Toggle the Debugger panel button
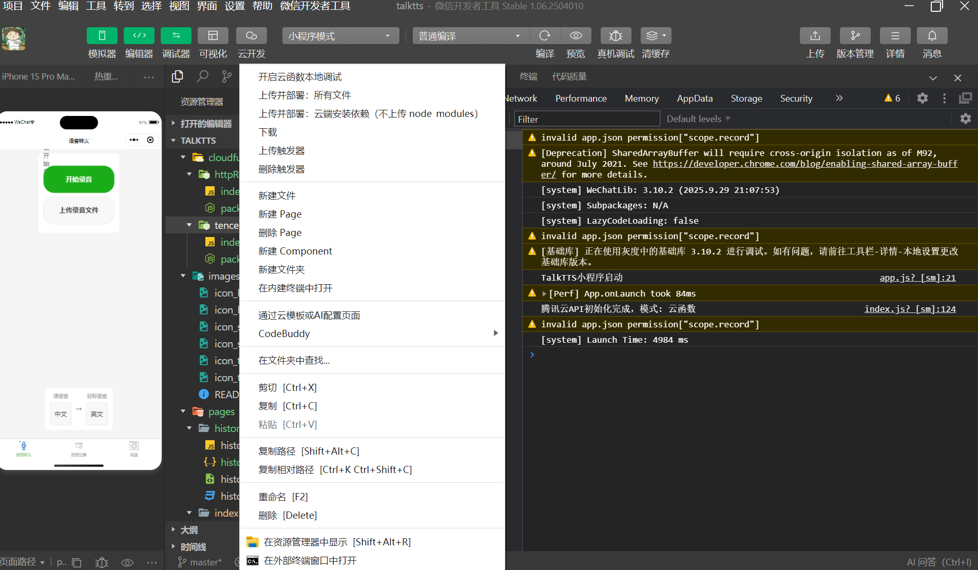 (176, 36)
